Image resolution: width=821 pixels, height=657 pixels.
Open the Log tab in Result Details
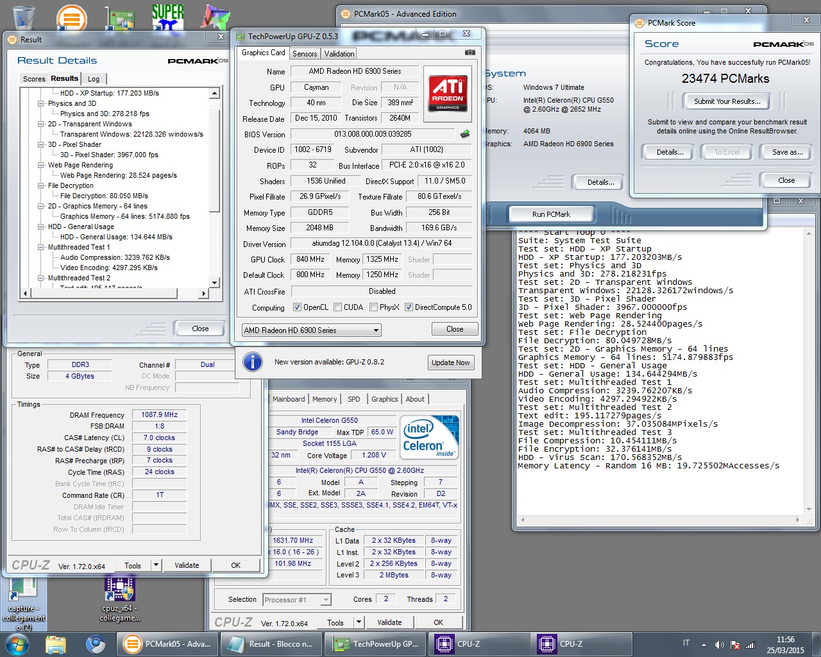coord(94,79)
